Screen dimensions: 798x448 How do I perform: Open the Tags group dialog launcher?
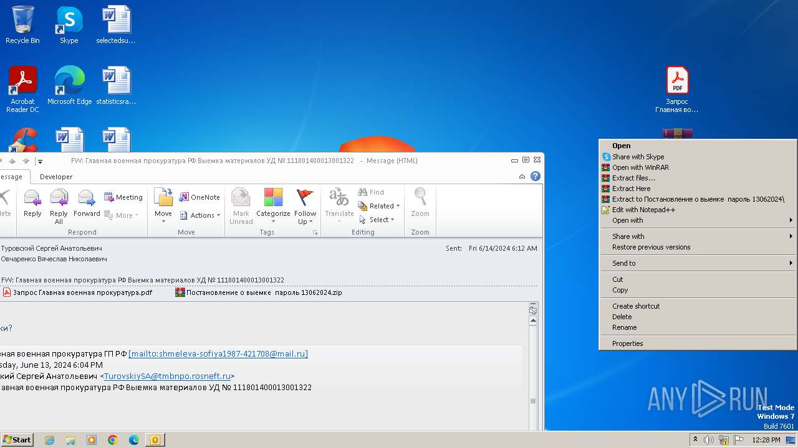tap(315, 233)
